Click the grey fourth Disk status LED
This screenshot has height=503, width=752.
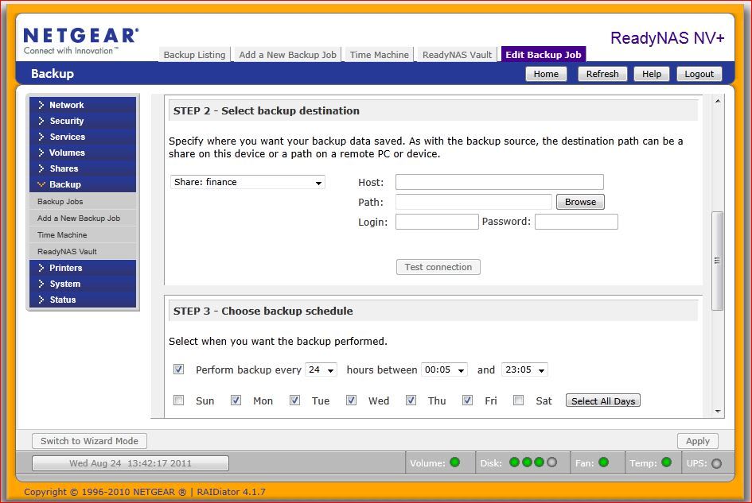point(552,462)
